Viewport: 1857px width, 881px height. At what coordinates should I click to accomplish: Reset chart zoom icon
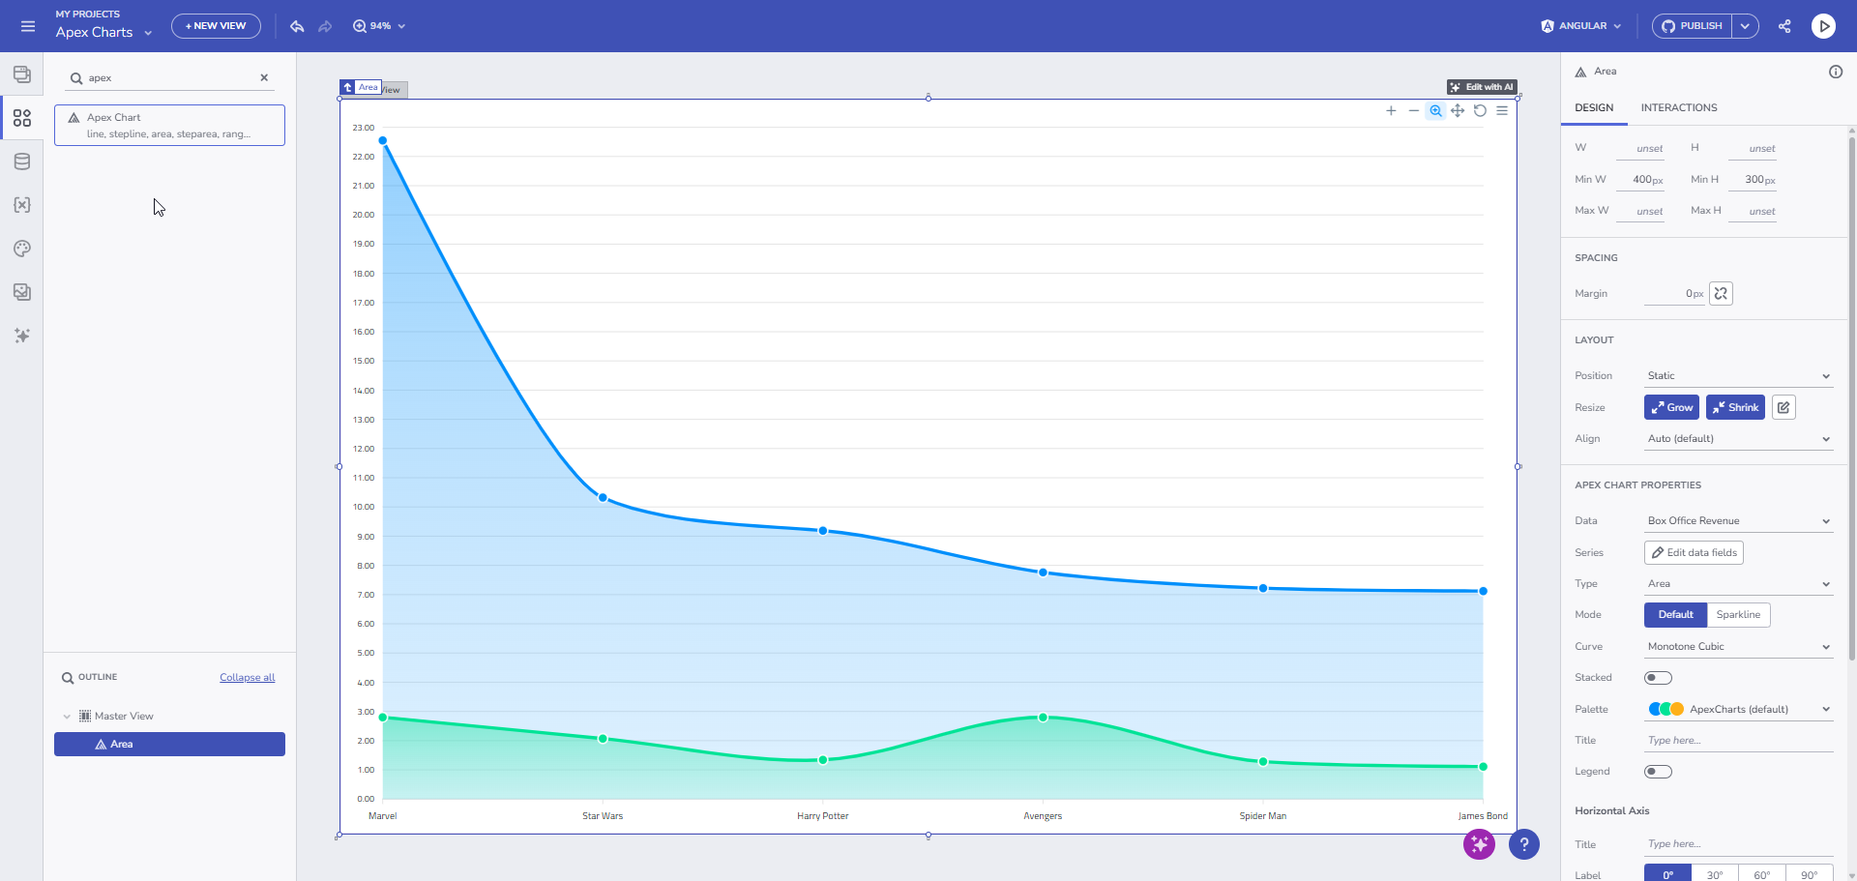point(1480,110)
